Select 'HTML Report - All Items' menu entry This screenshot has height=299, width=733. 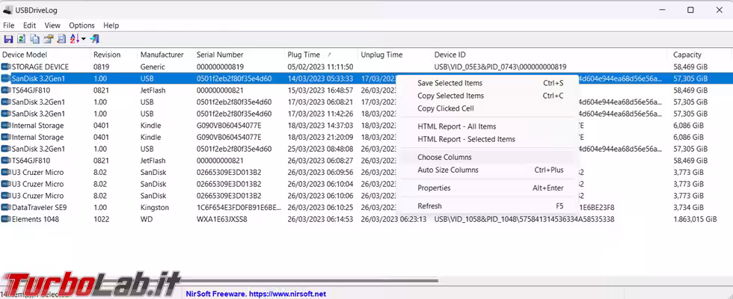(456, 126)
